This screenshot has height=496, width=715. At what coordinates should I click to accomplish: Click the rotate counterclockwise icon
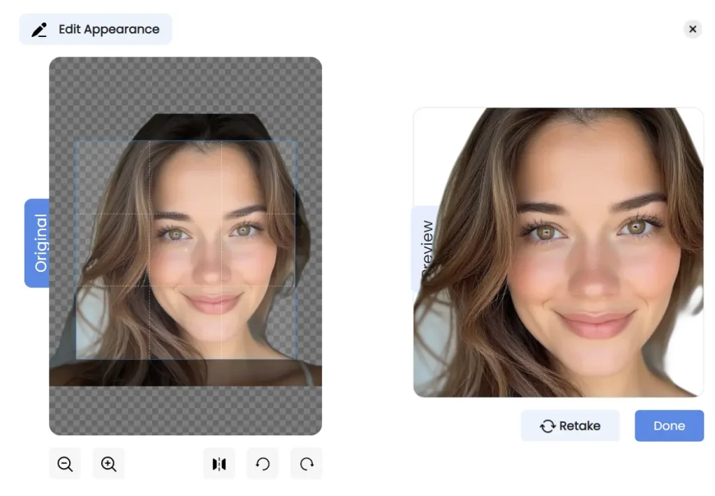[x=263, y=463]
